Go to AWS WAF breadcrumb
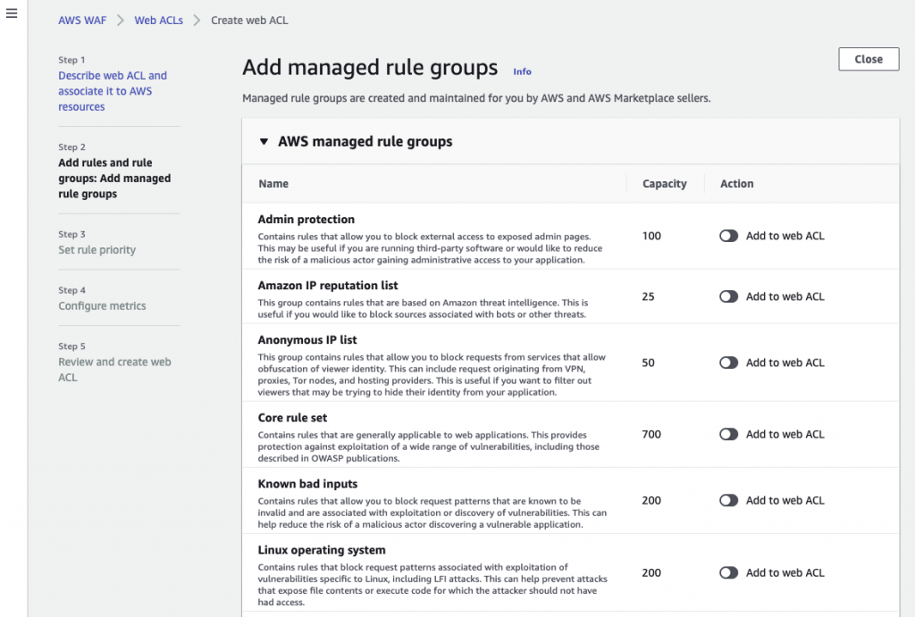 [x=82, y=21]
